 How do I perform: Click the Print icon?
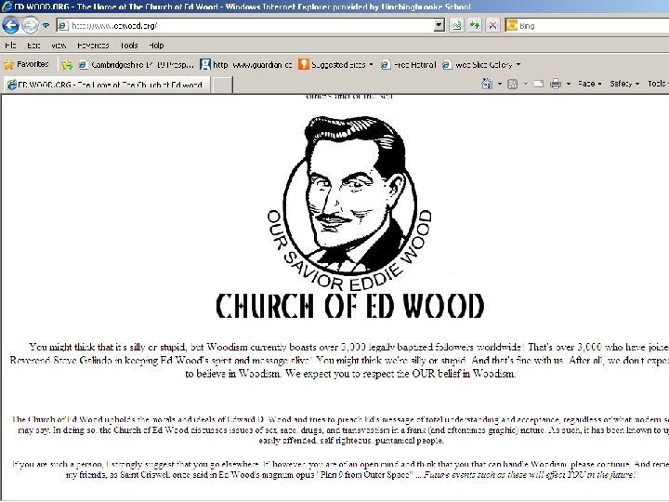point(556,84)
